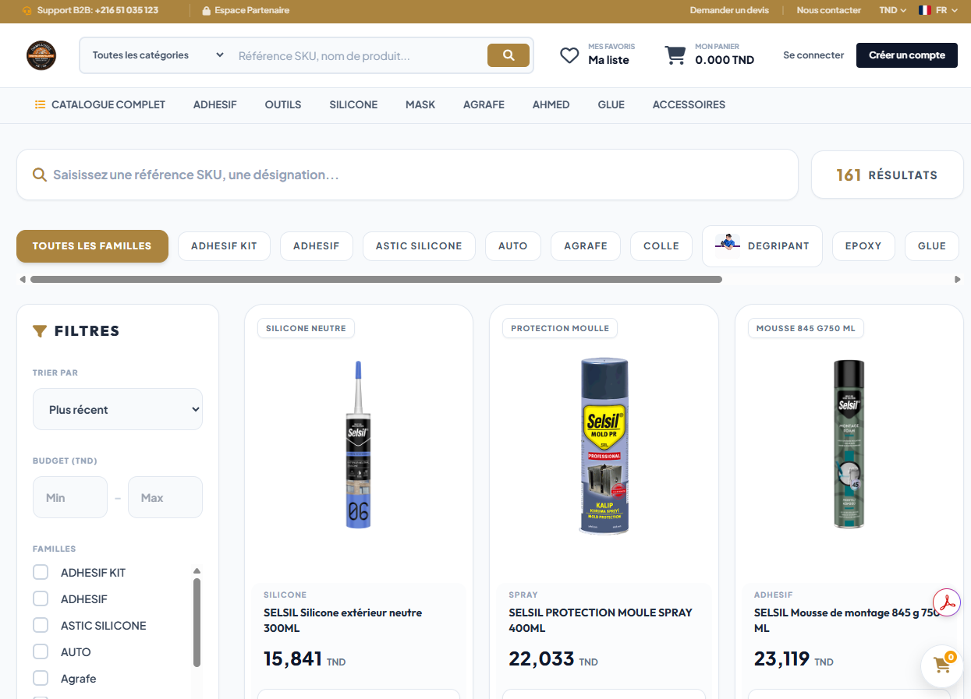
Task: Open the floating cart bubble with badge
Action: pyautogui.click(x=941, y=666)
